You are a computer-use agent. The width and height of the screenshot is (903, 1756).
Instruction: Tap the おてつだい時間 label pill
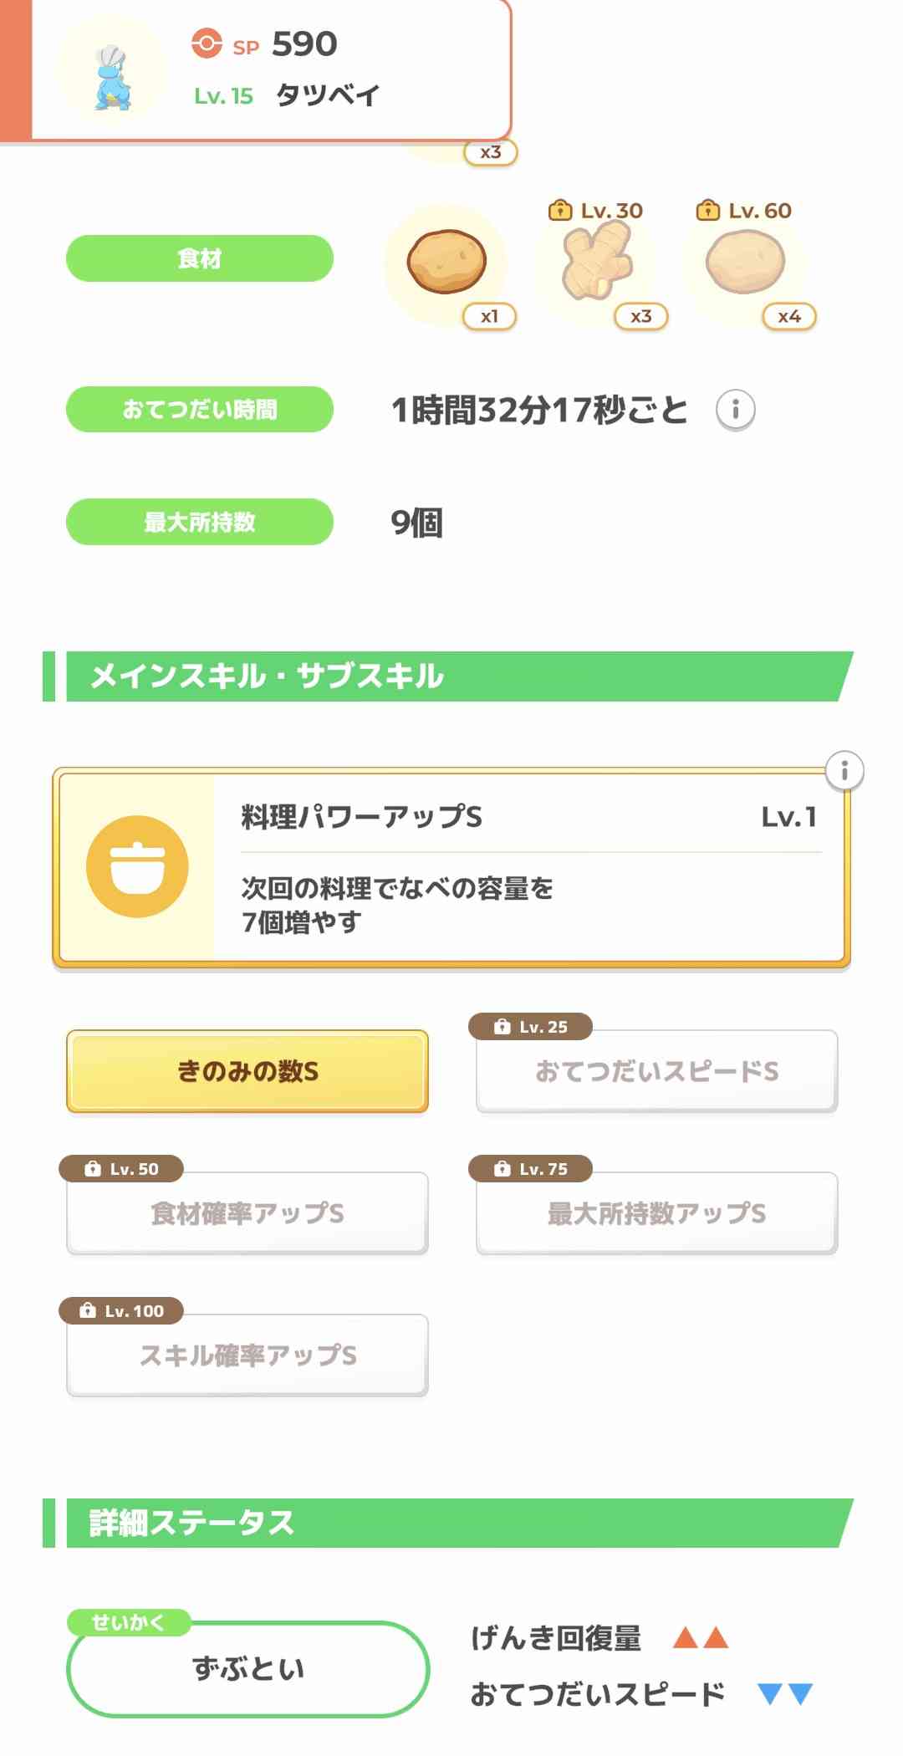tap(200, 410)
